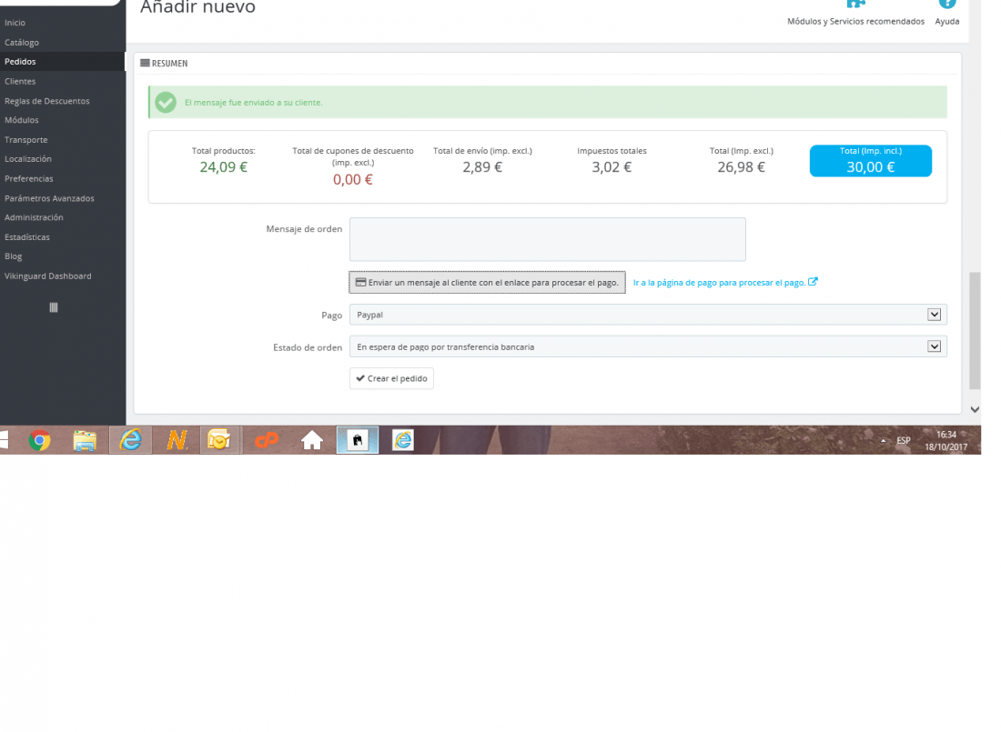Open the Pago dropdown showing Paypal
Screen dimensions: 1001x732
point(648,315)
